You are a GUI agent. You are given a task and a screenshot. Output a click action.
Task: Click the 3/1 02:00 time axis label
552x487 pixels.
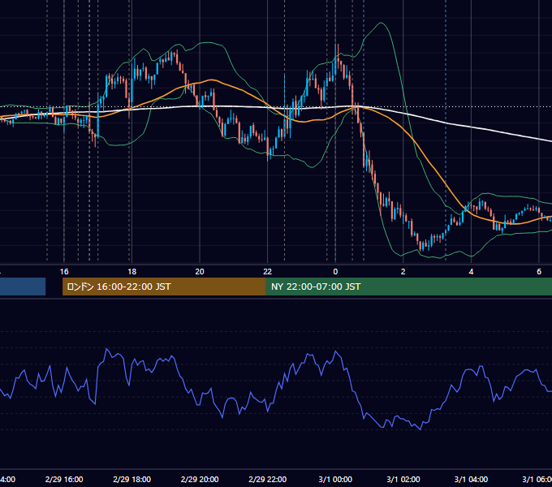[x=403, y=479]
